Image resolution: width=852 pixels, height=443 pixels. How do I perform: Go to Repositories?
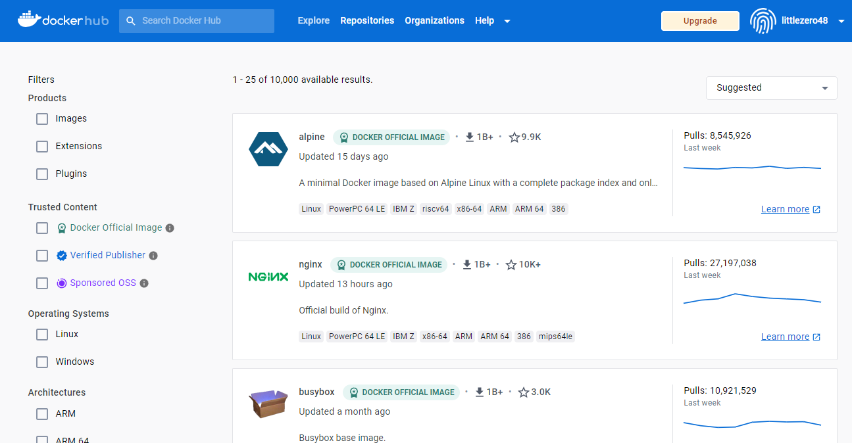[x=367, y=20]
